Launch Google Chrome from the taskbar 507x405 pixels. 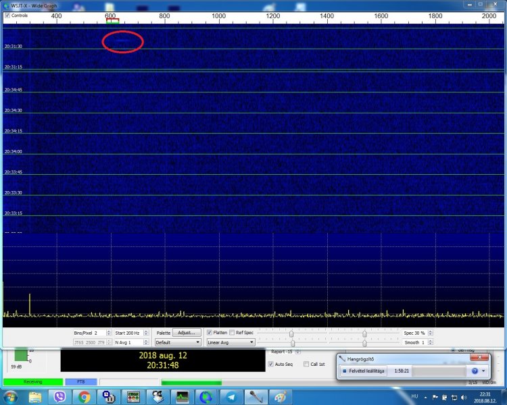point(84,397)
